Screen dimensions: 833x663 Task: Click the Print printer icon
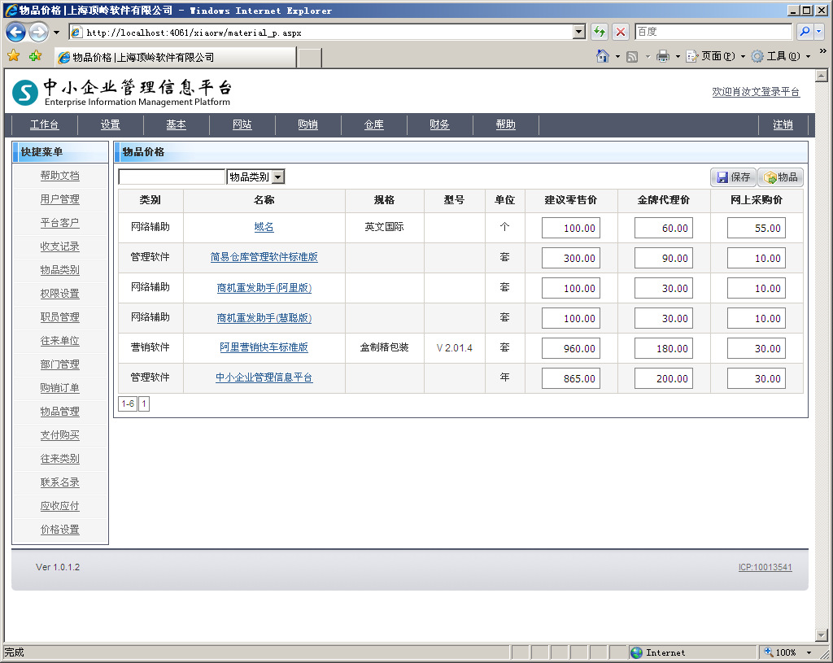coord(663,56)
